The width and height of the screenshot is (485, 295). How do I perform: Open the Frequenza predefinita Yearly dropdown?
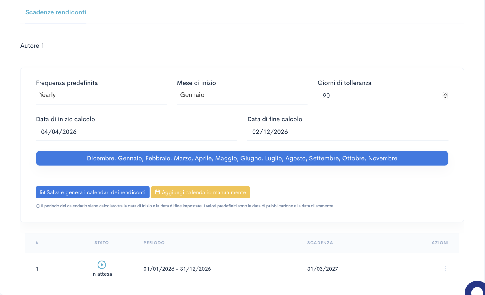click(101, 95)
